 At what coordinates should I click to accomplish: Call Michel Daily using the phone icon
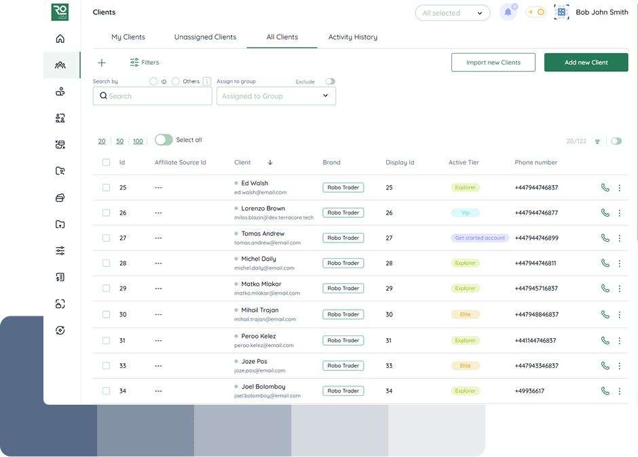tap(605, 263)
